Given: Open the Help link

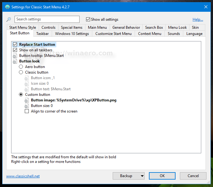Looking at the screenshot, I should (198, 19).
